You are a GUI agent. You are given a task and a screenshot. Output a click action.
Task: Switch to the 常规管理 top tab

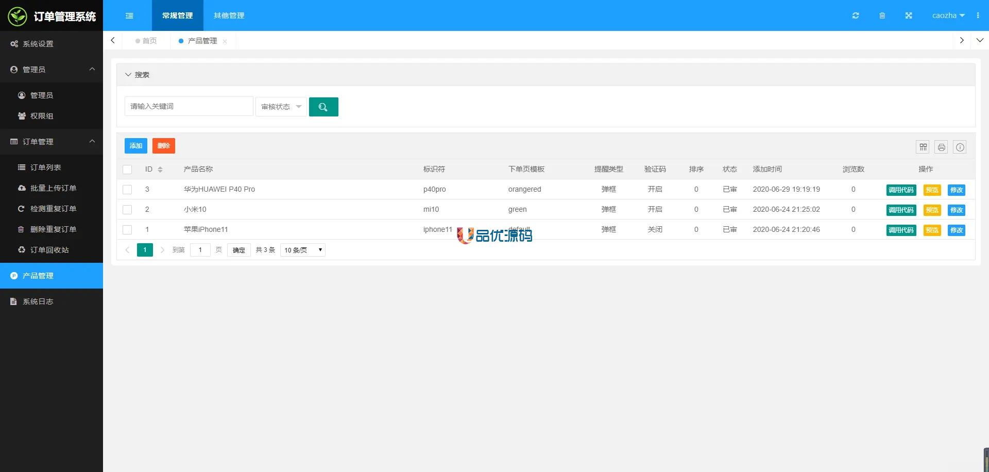click(178, 15)
